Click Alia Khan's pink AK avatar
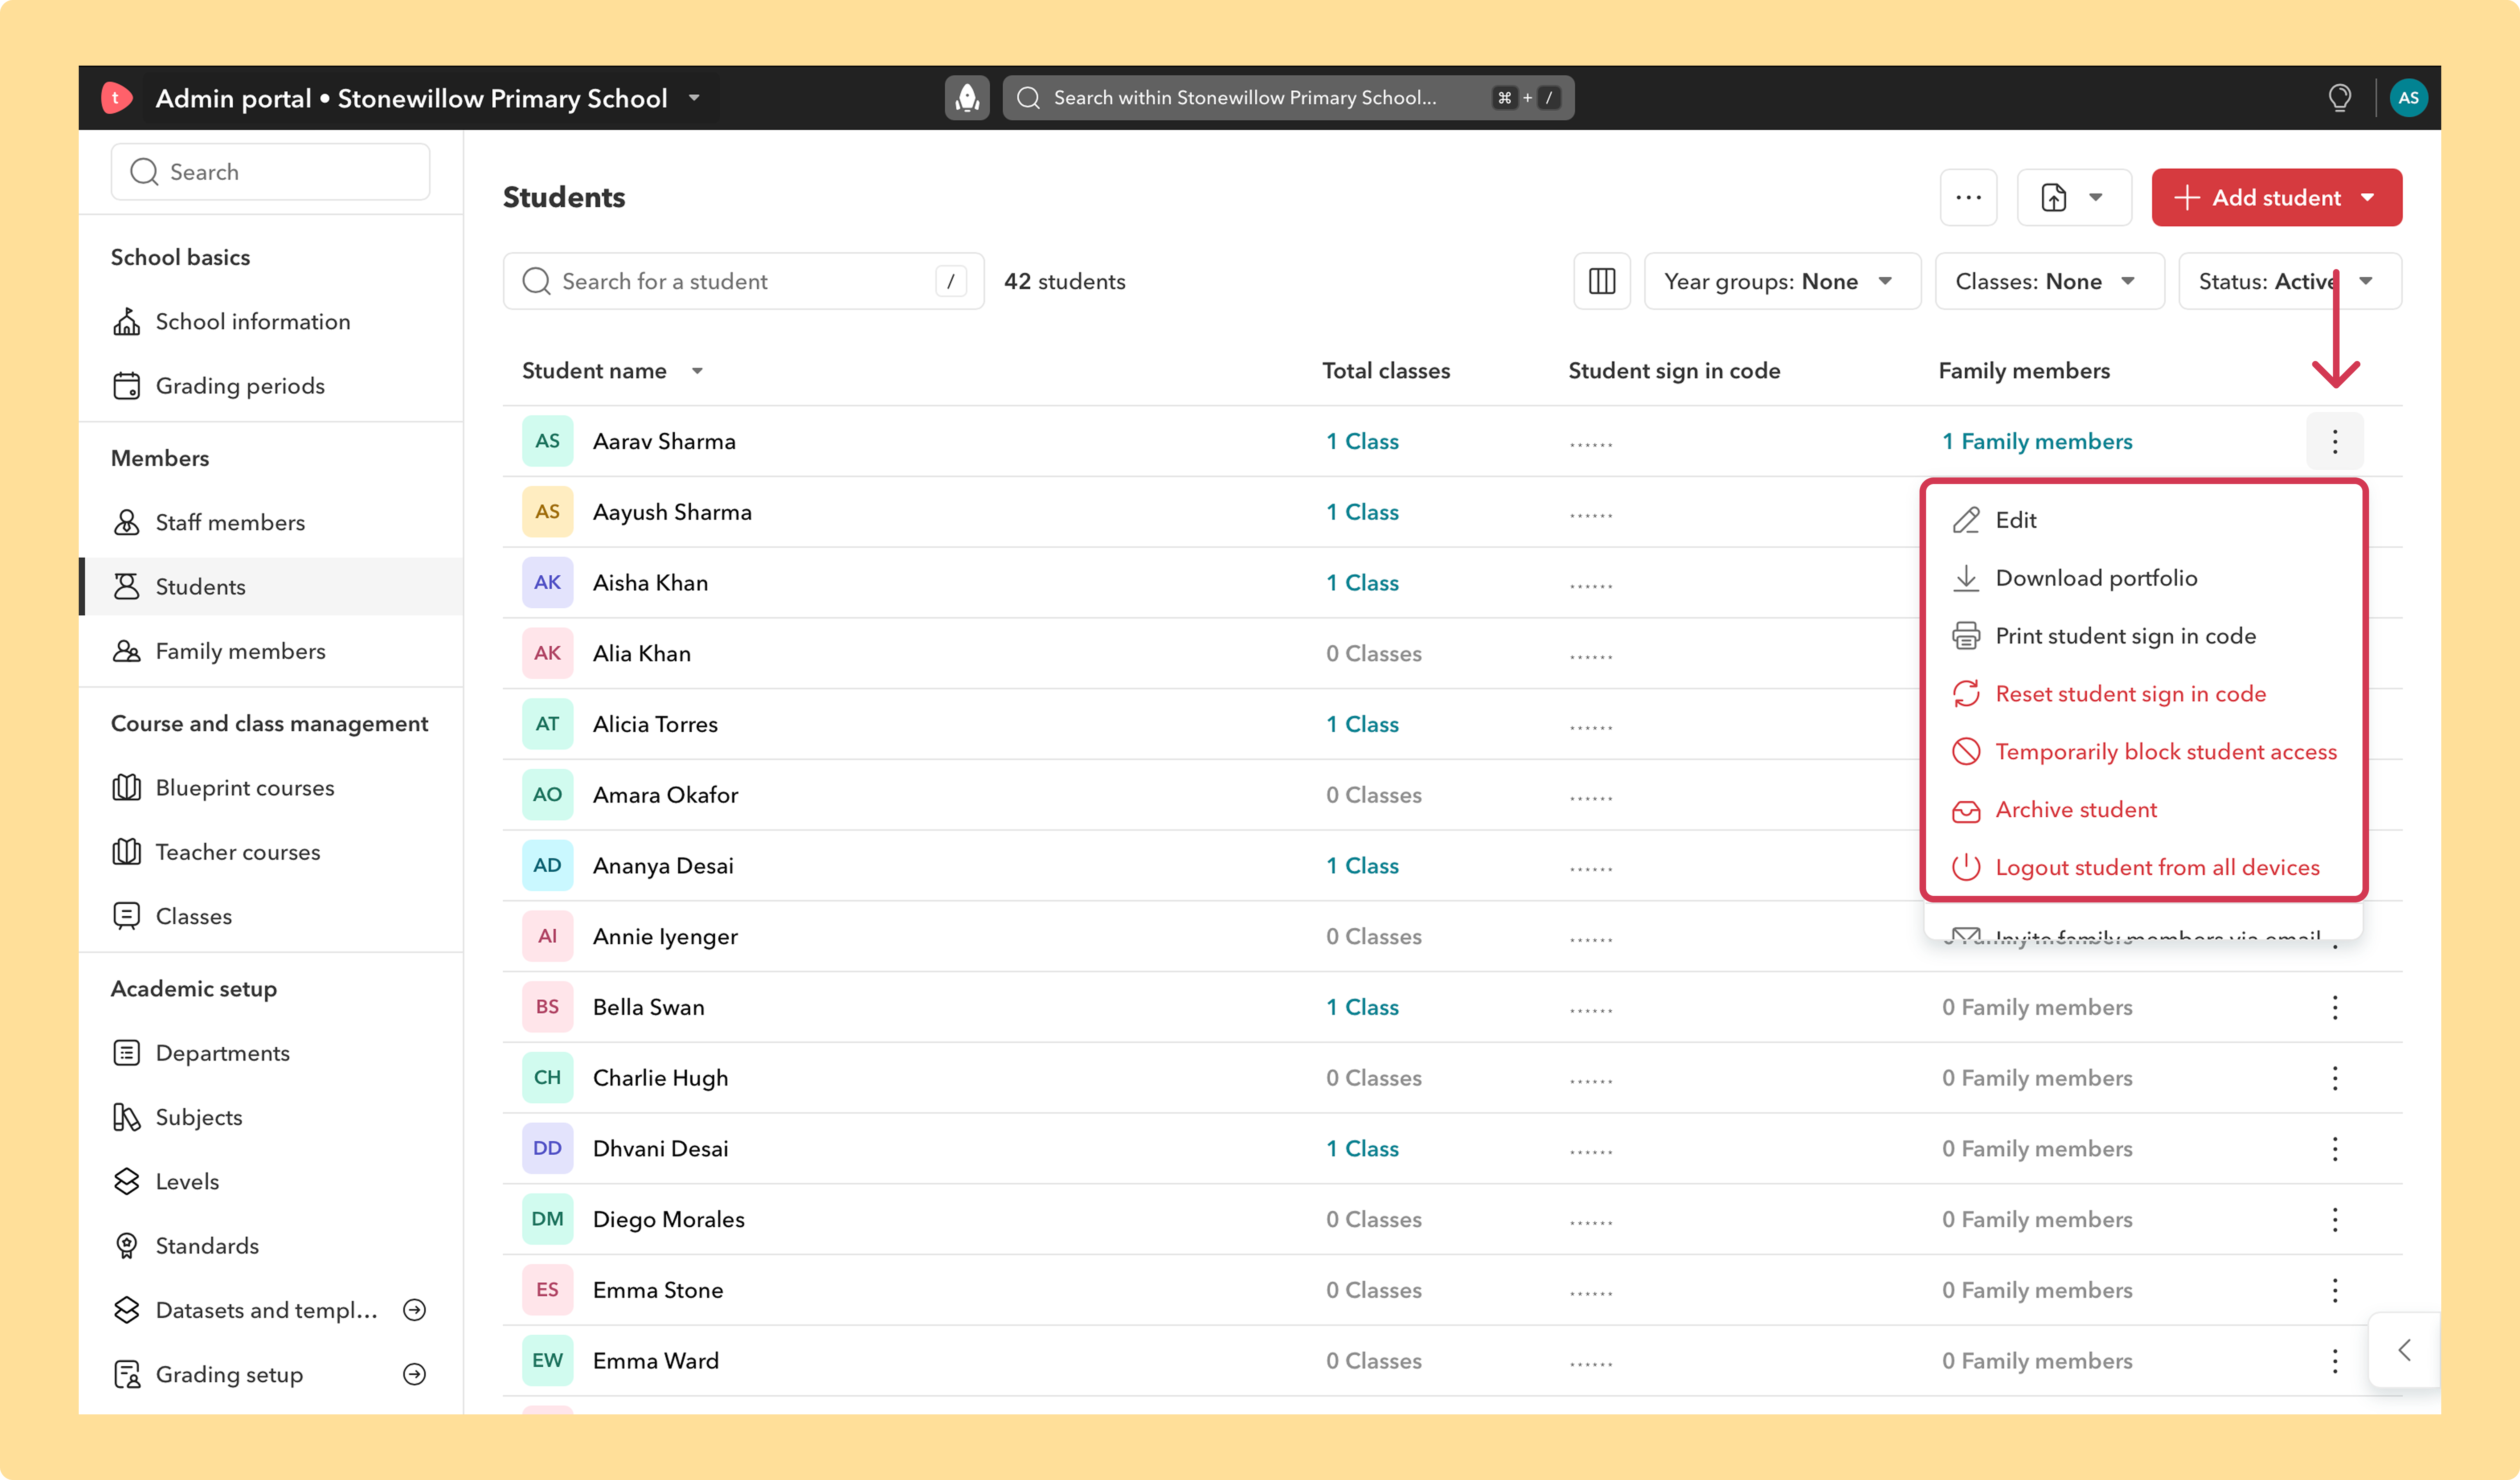This screenshot has width=2520, height=1480. coord(547,653)
